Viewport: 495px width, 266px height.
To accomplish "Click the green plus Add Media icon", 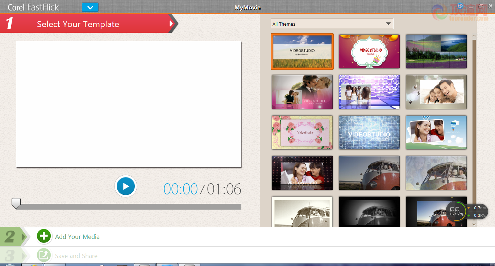I will [x=44, y=236].
